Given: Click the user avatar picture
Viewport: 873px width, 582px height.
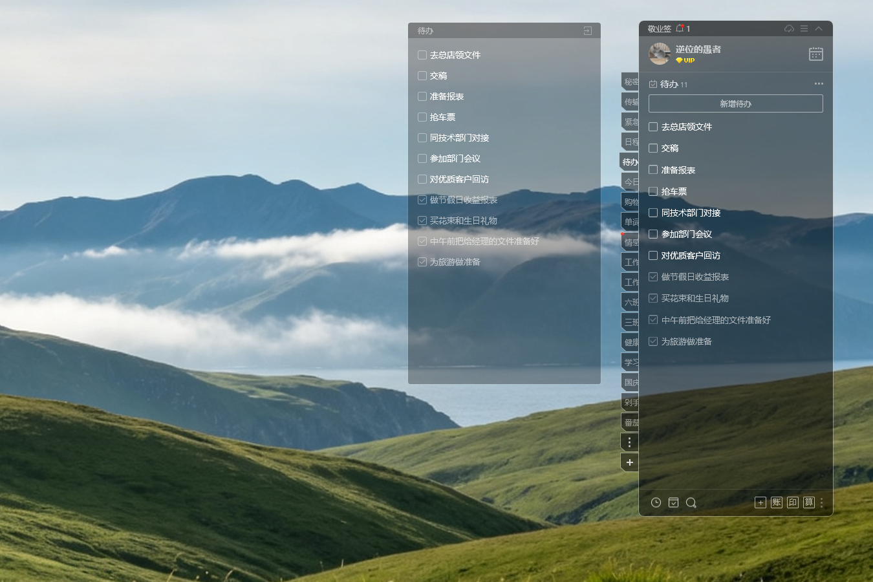Looking at the screenshot, I should (660, 54).
